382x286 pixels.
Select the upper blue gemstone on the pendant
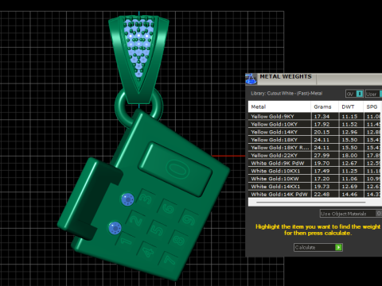coord(127,199)
